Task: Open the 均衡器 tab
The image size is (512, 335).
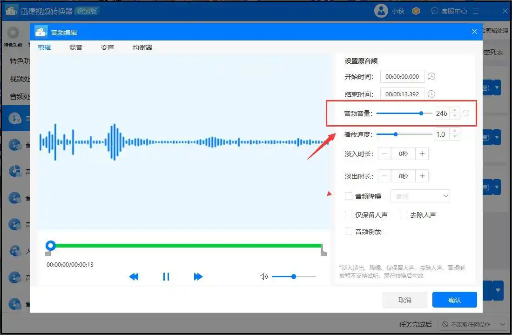Action: (x=142, y=47)
